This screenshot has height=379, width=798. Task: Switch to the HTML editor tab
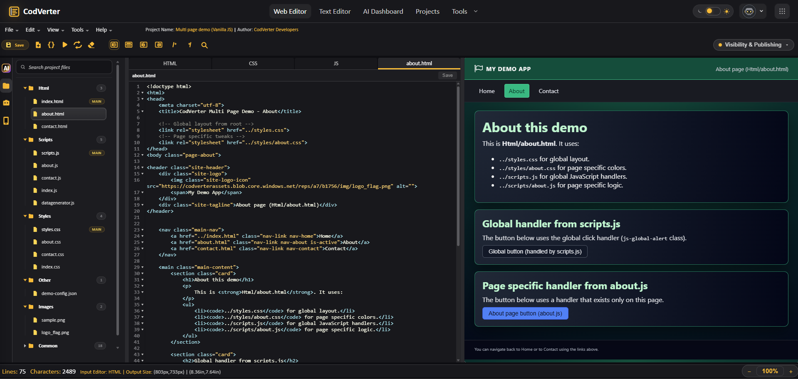[x=170, y=64]
